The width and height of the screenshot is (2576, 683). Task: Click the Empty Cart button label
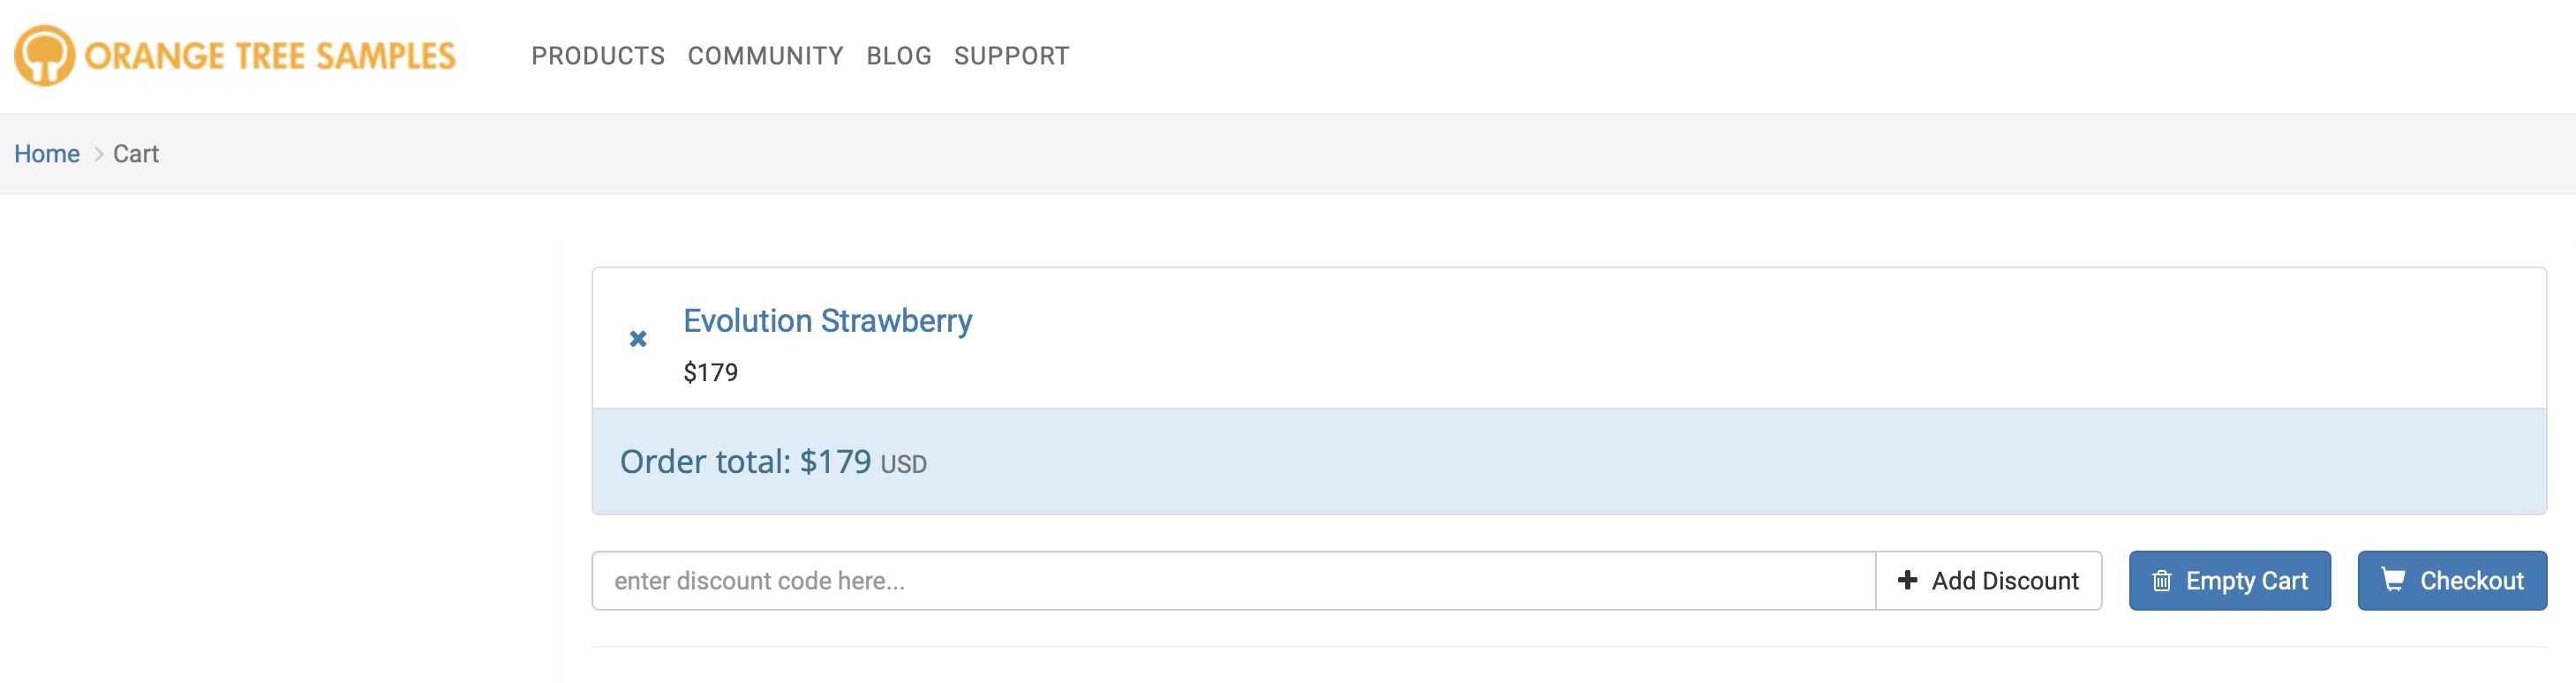[2246, 581]
